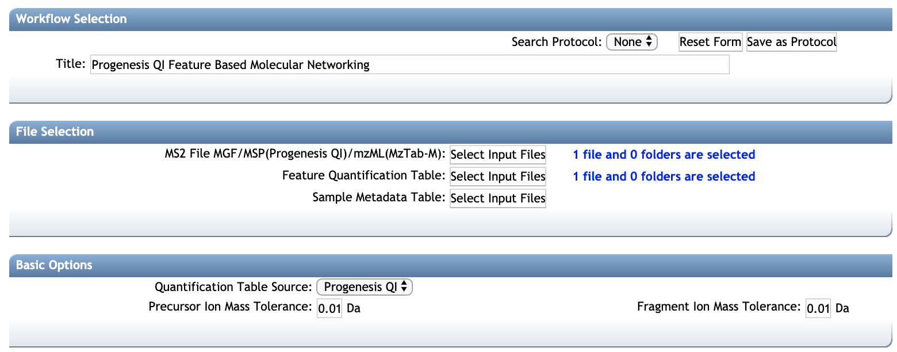Select input files for Sample Metadata Table

(x=498, y=198)
